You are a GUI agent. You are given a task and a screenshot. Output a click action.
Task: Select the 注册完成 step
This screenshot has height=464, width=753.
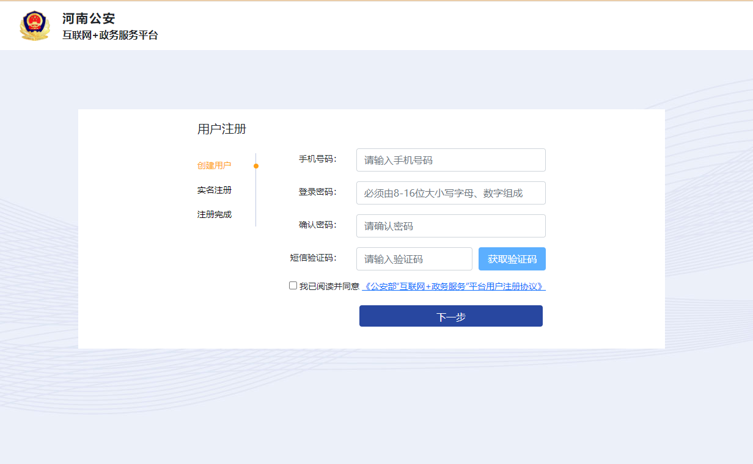click(x=214, y=215)
